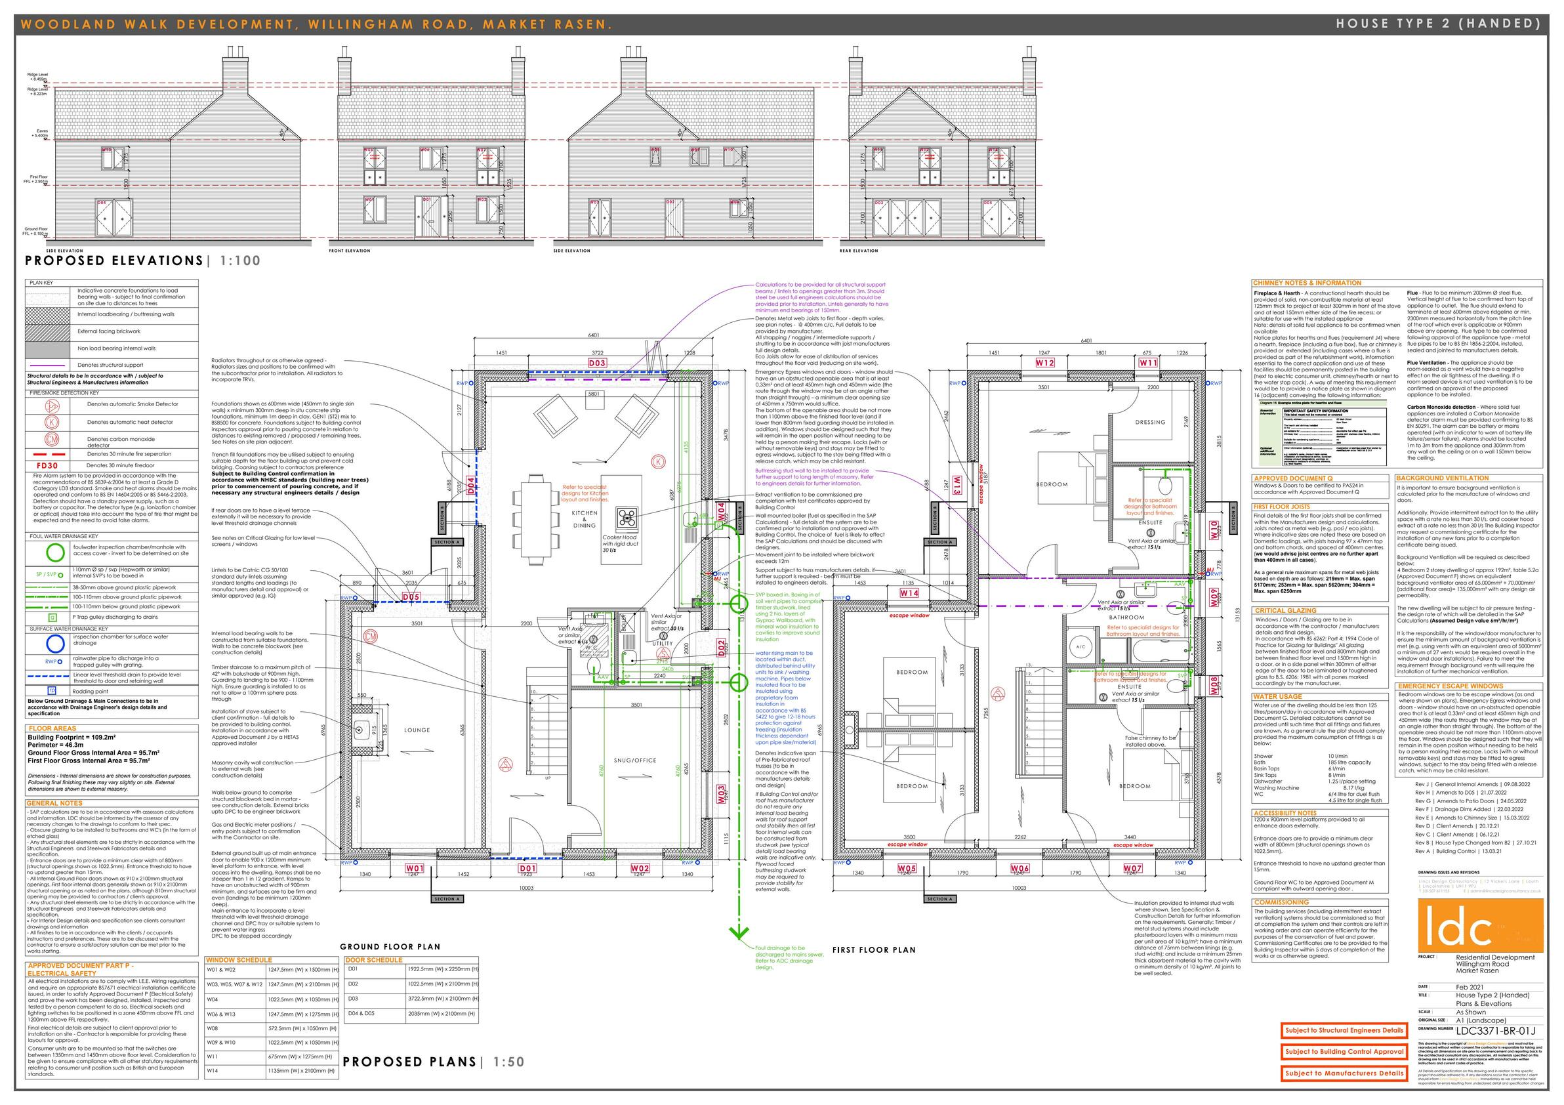This screenshot has width=1564, height=1105.
Task: Click the Subject to Manufacturers Details box
Action: [1344, 1073]
